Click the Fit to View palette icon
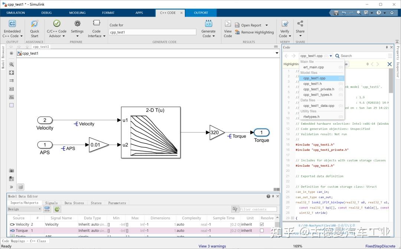Screen dimensions: 401x249 (12, 73)
